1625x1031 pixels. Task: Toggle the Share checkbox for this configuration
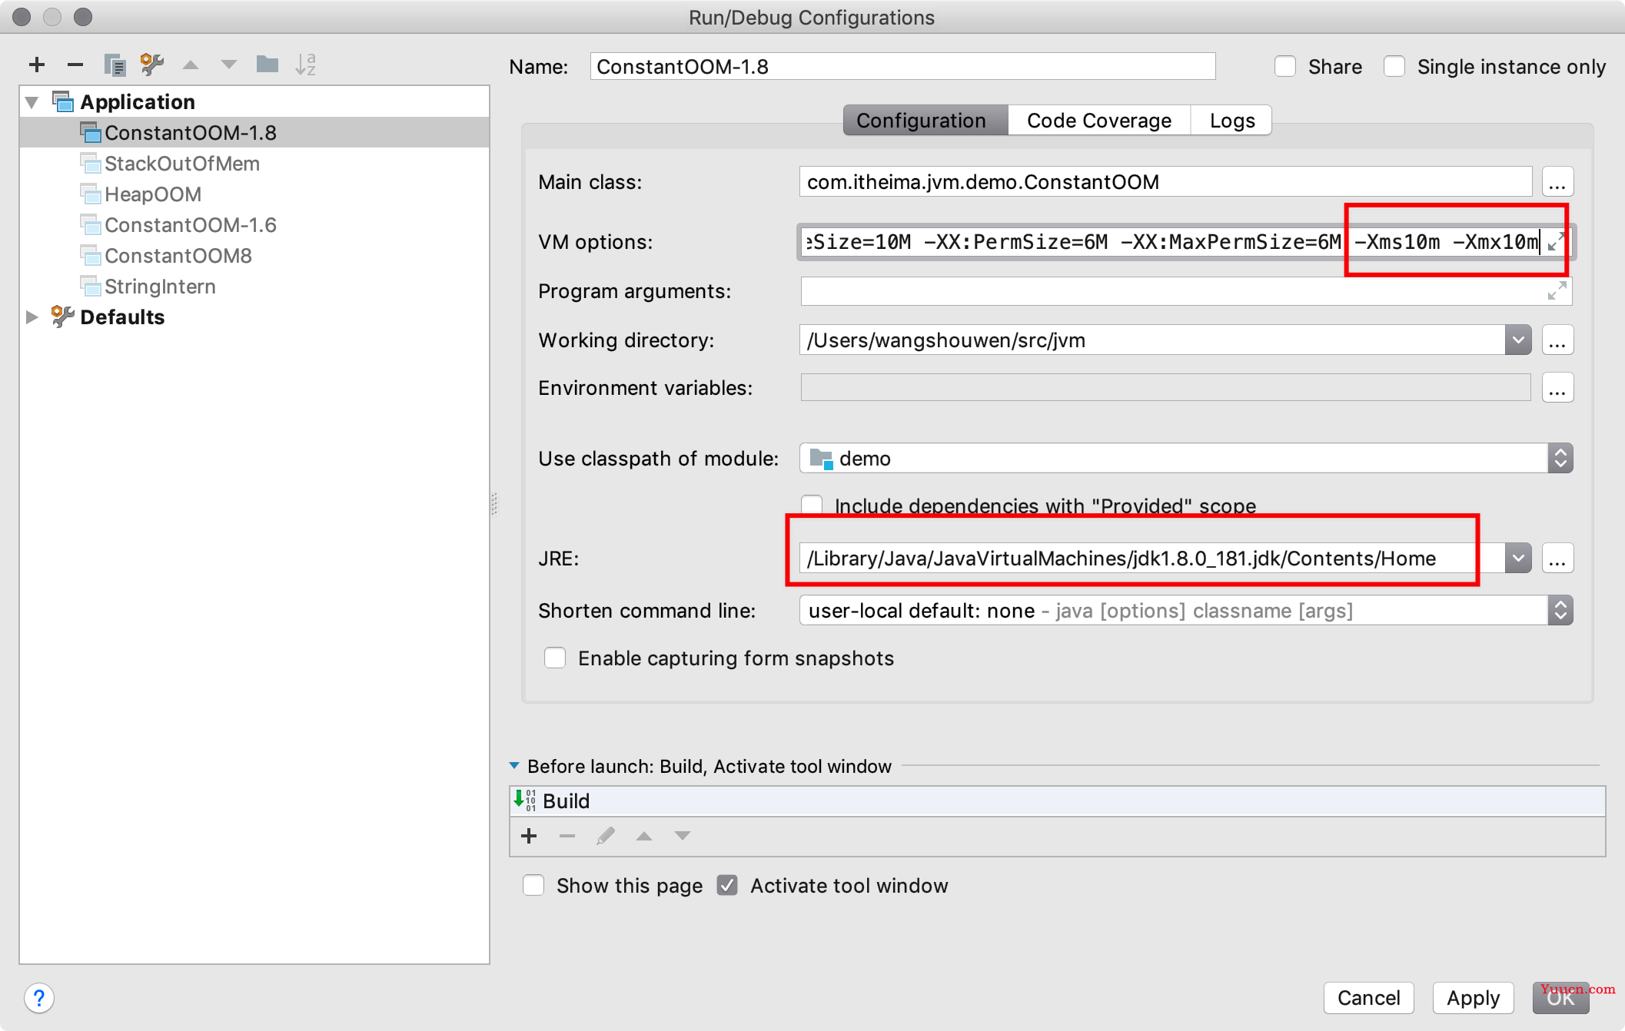1286,66
